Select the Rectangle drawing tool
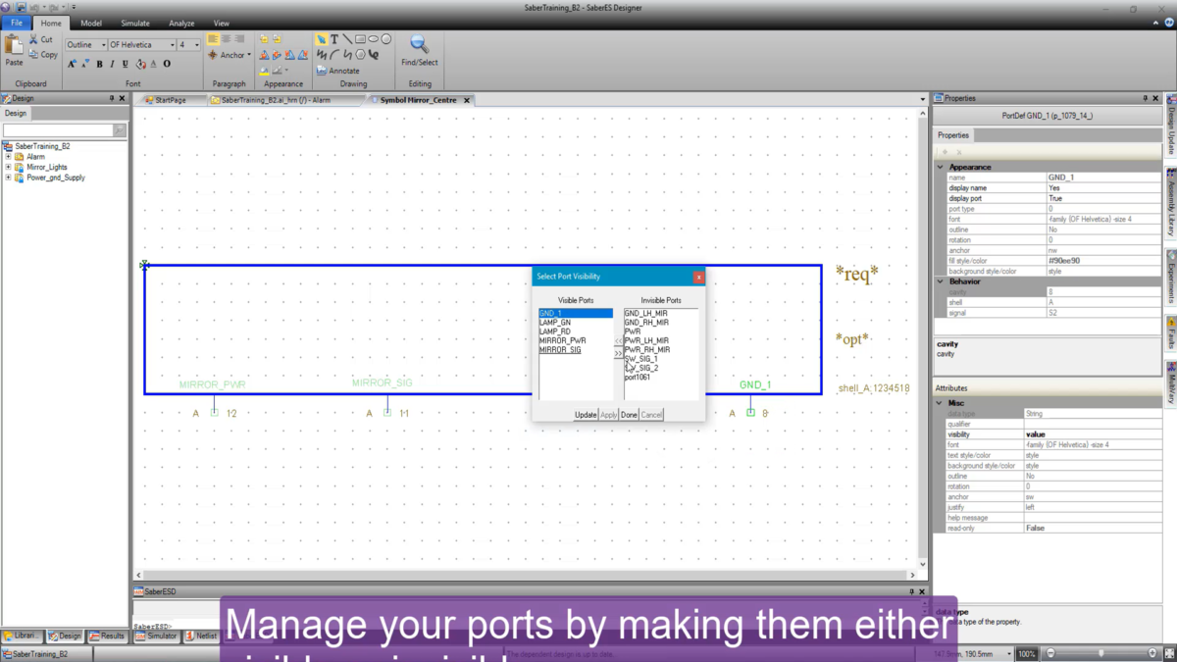The height and width of the screenshot is (662, 1177). click(360, 40)
